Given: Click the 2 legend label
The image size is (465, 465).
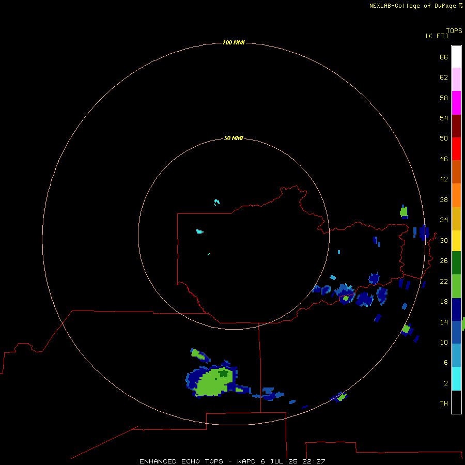Looking at the screenshot, I should click(x=446, y=383).
